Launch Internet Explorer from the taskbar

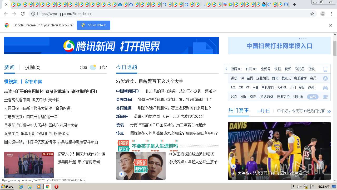(21, 187)
